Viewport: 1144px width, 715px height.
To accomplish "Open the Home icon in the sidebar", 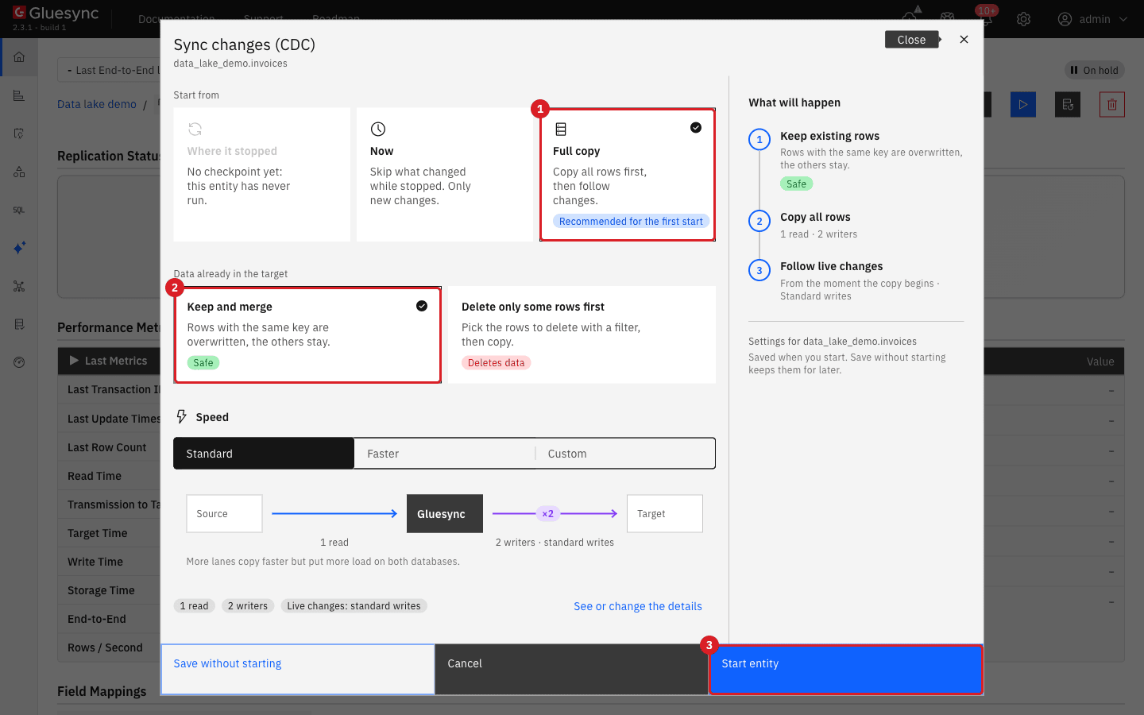I will (x=19, y=57).
